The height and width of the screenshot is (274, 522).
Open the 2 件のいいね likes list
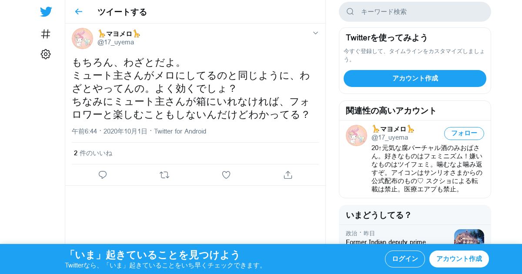[x=93, y=153]
